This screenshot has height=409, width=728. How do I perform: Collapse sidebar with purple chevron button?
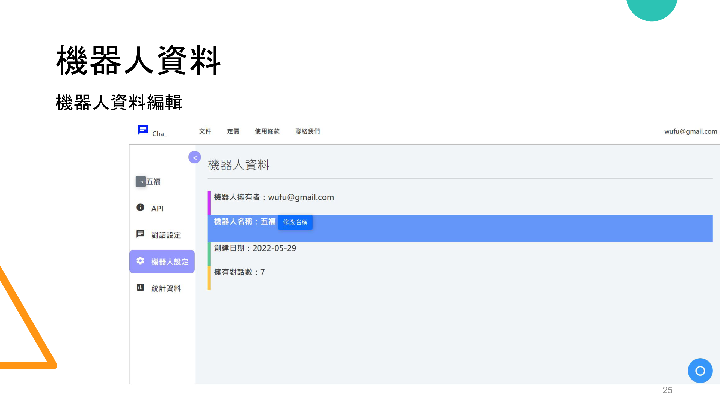pyautogui.click(x=194, y=158)
